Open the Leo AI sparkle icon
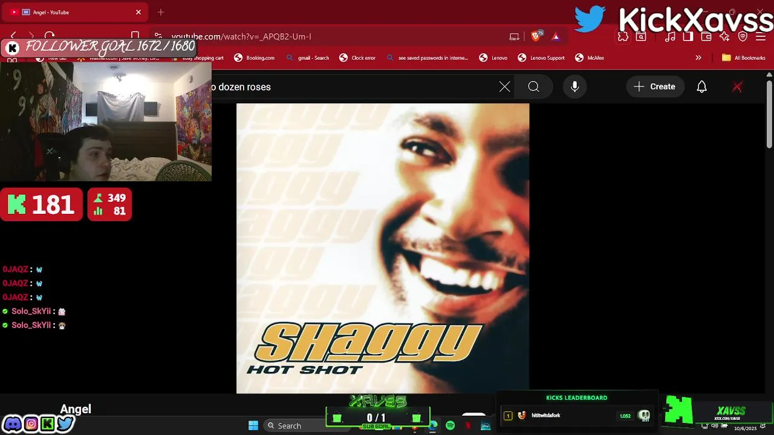 724,37
